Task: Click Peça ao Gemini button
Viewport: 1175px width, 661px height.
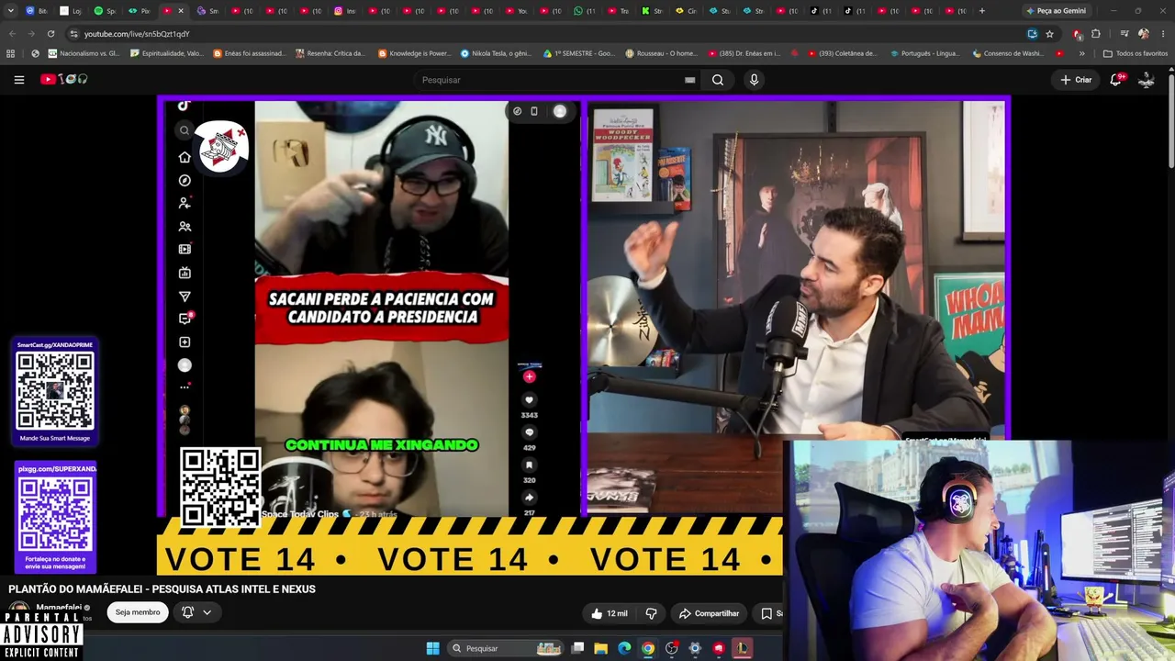Action: [1056, 11]
